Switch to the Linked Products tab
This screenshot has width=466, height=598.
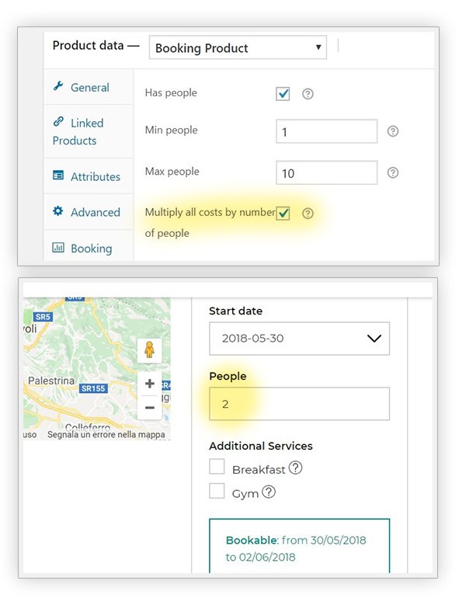pyautogui.click(x=89, y=131)
